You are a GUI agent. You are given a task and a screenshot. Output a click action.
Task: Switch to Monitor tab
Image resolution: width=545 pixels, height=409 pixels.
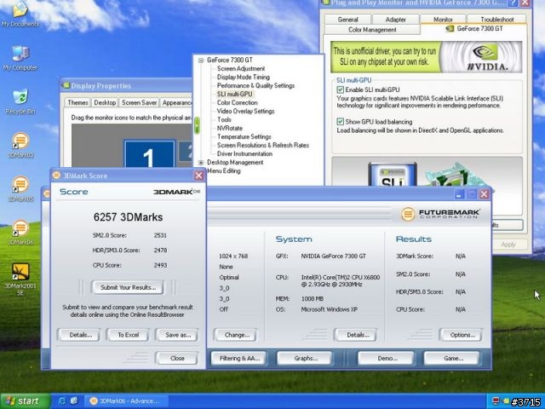443,20
